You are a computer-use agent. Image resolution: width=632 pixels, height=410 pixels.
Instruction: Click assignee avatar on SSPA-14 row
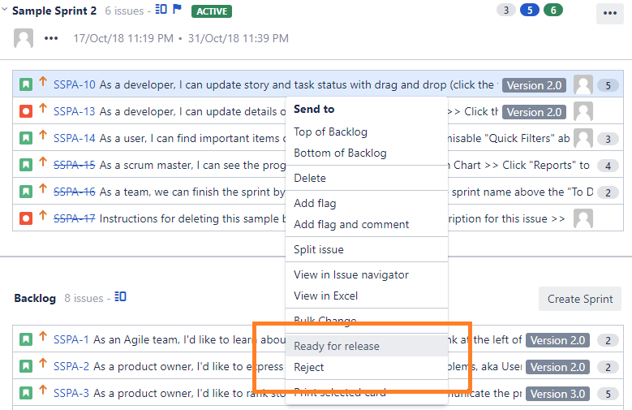[583, 138]
